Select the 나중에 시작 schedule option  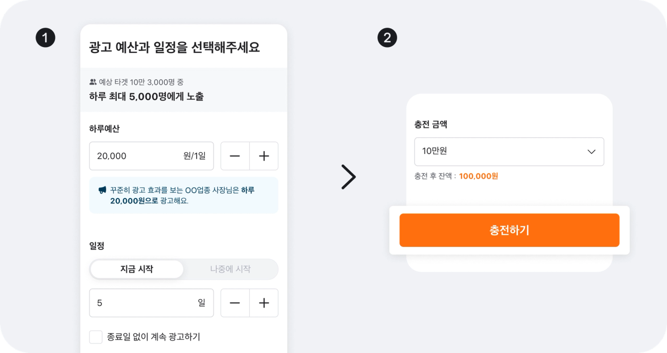pyautogui.click(x=231, y=269)
